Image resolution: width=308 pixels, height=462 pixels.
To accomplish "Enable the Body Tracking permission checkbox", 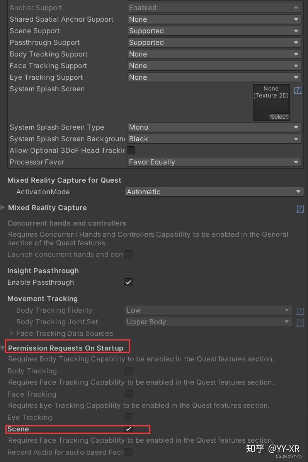I will click(x=128, y=371).
